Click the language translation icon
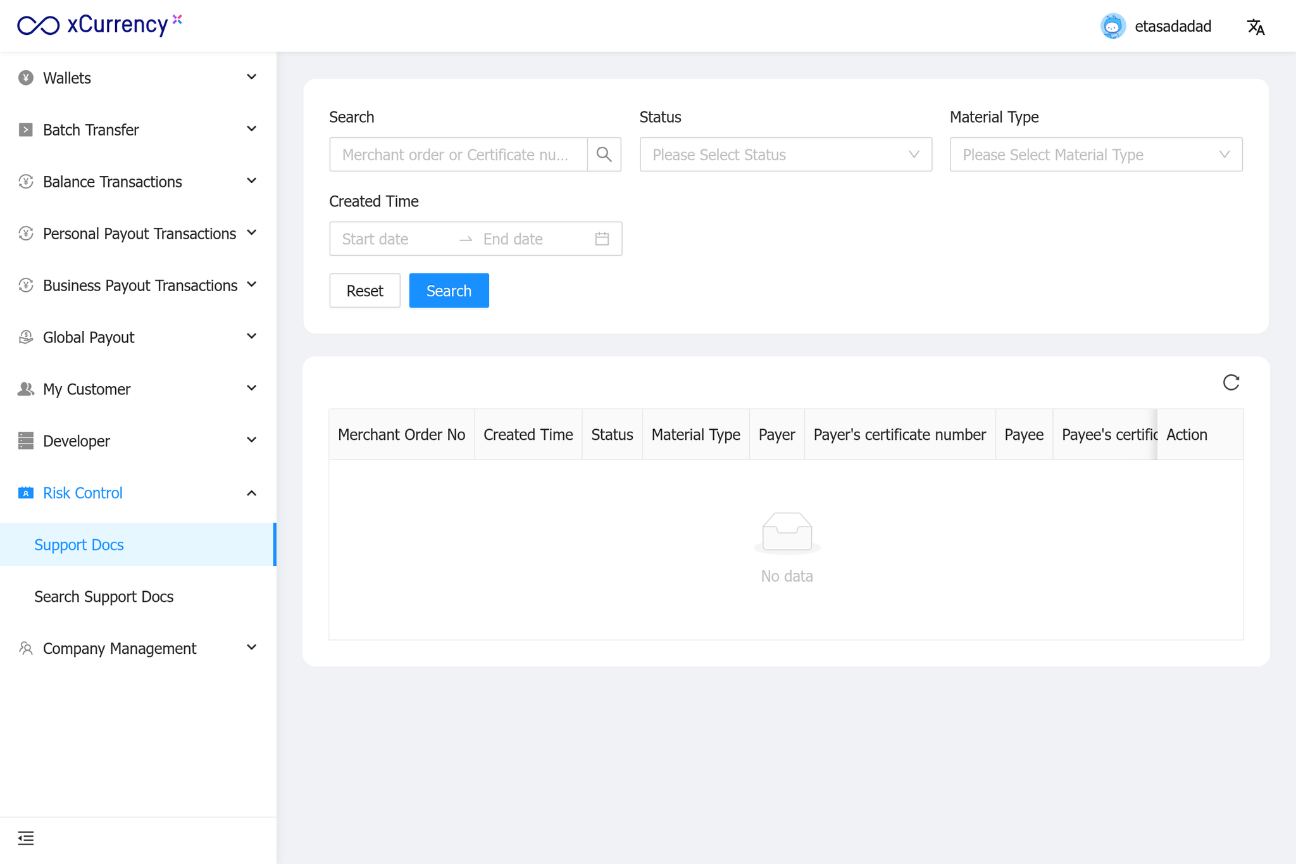 (1255, 27)
